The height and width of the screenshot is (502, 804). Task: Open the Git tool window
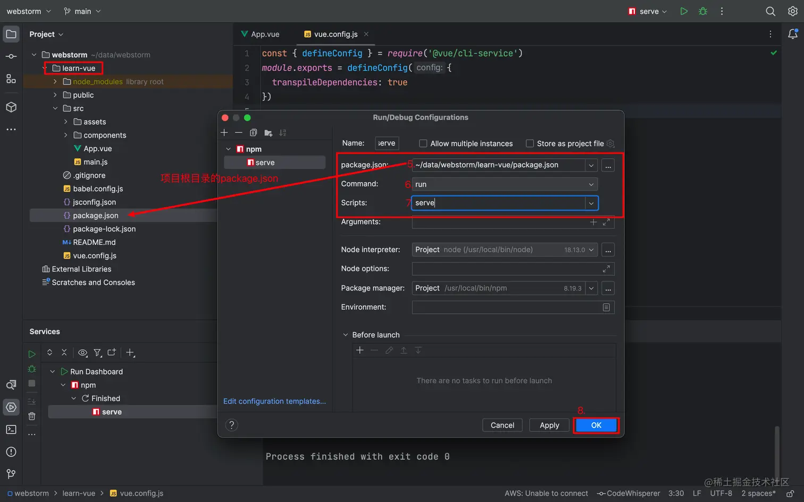pyautogui.click(x=11, y=474)
